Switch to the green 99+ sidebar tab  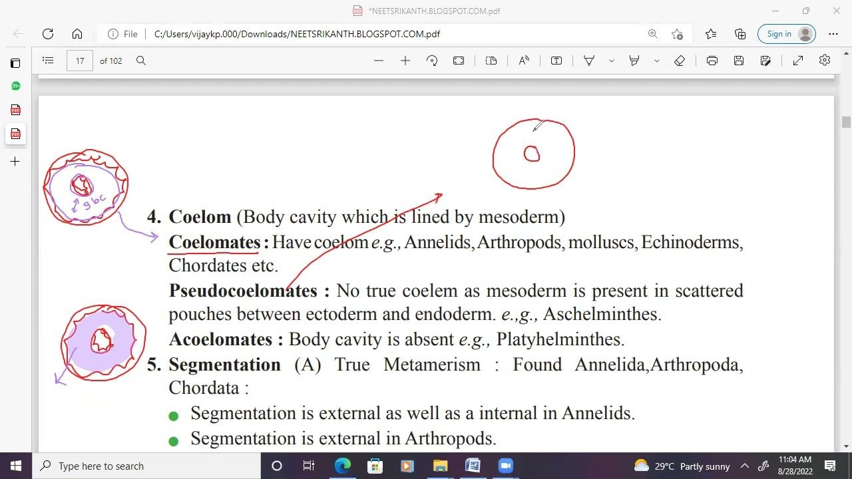click(x=15, y=86)
